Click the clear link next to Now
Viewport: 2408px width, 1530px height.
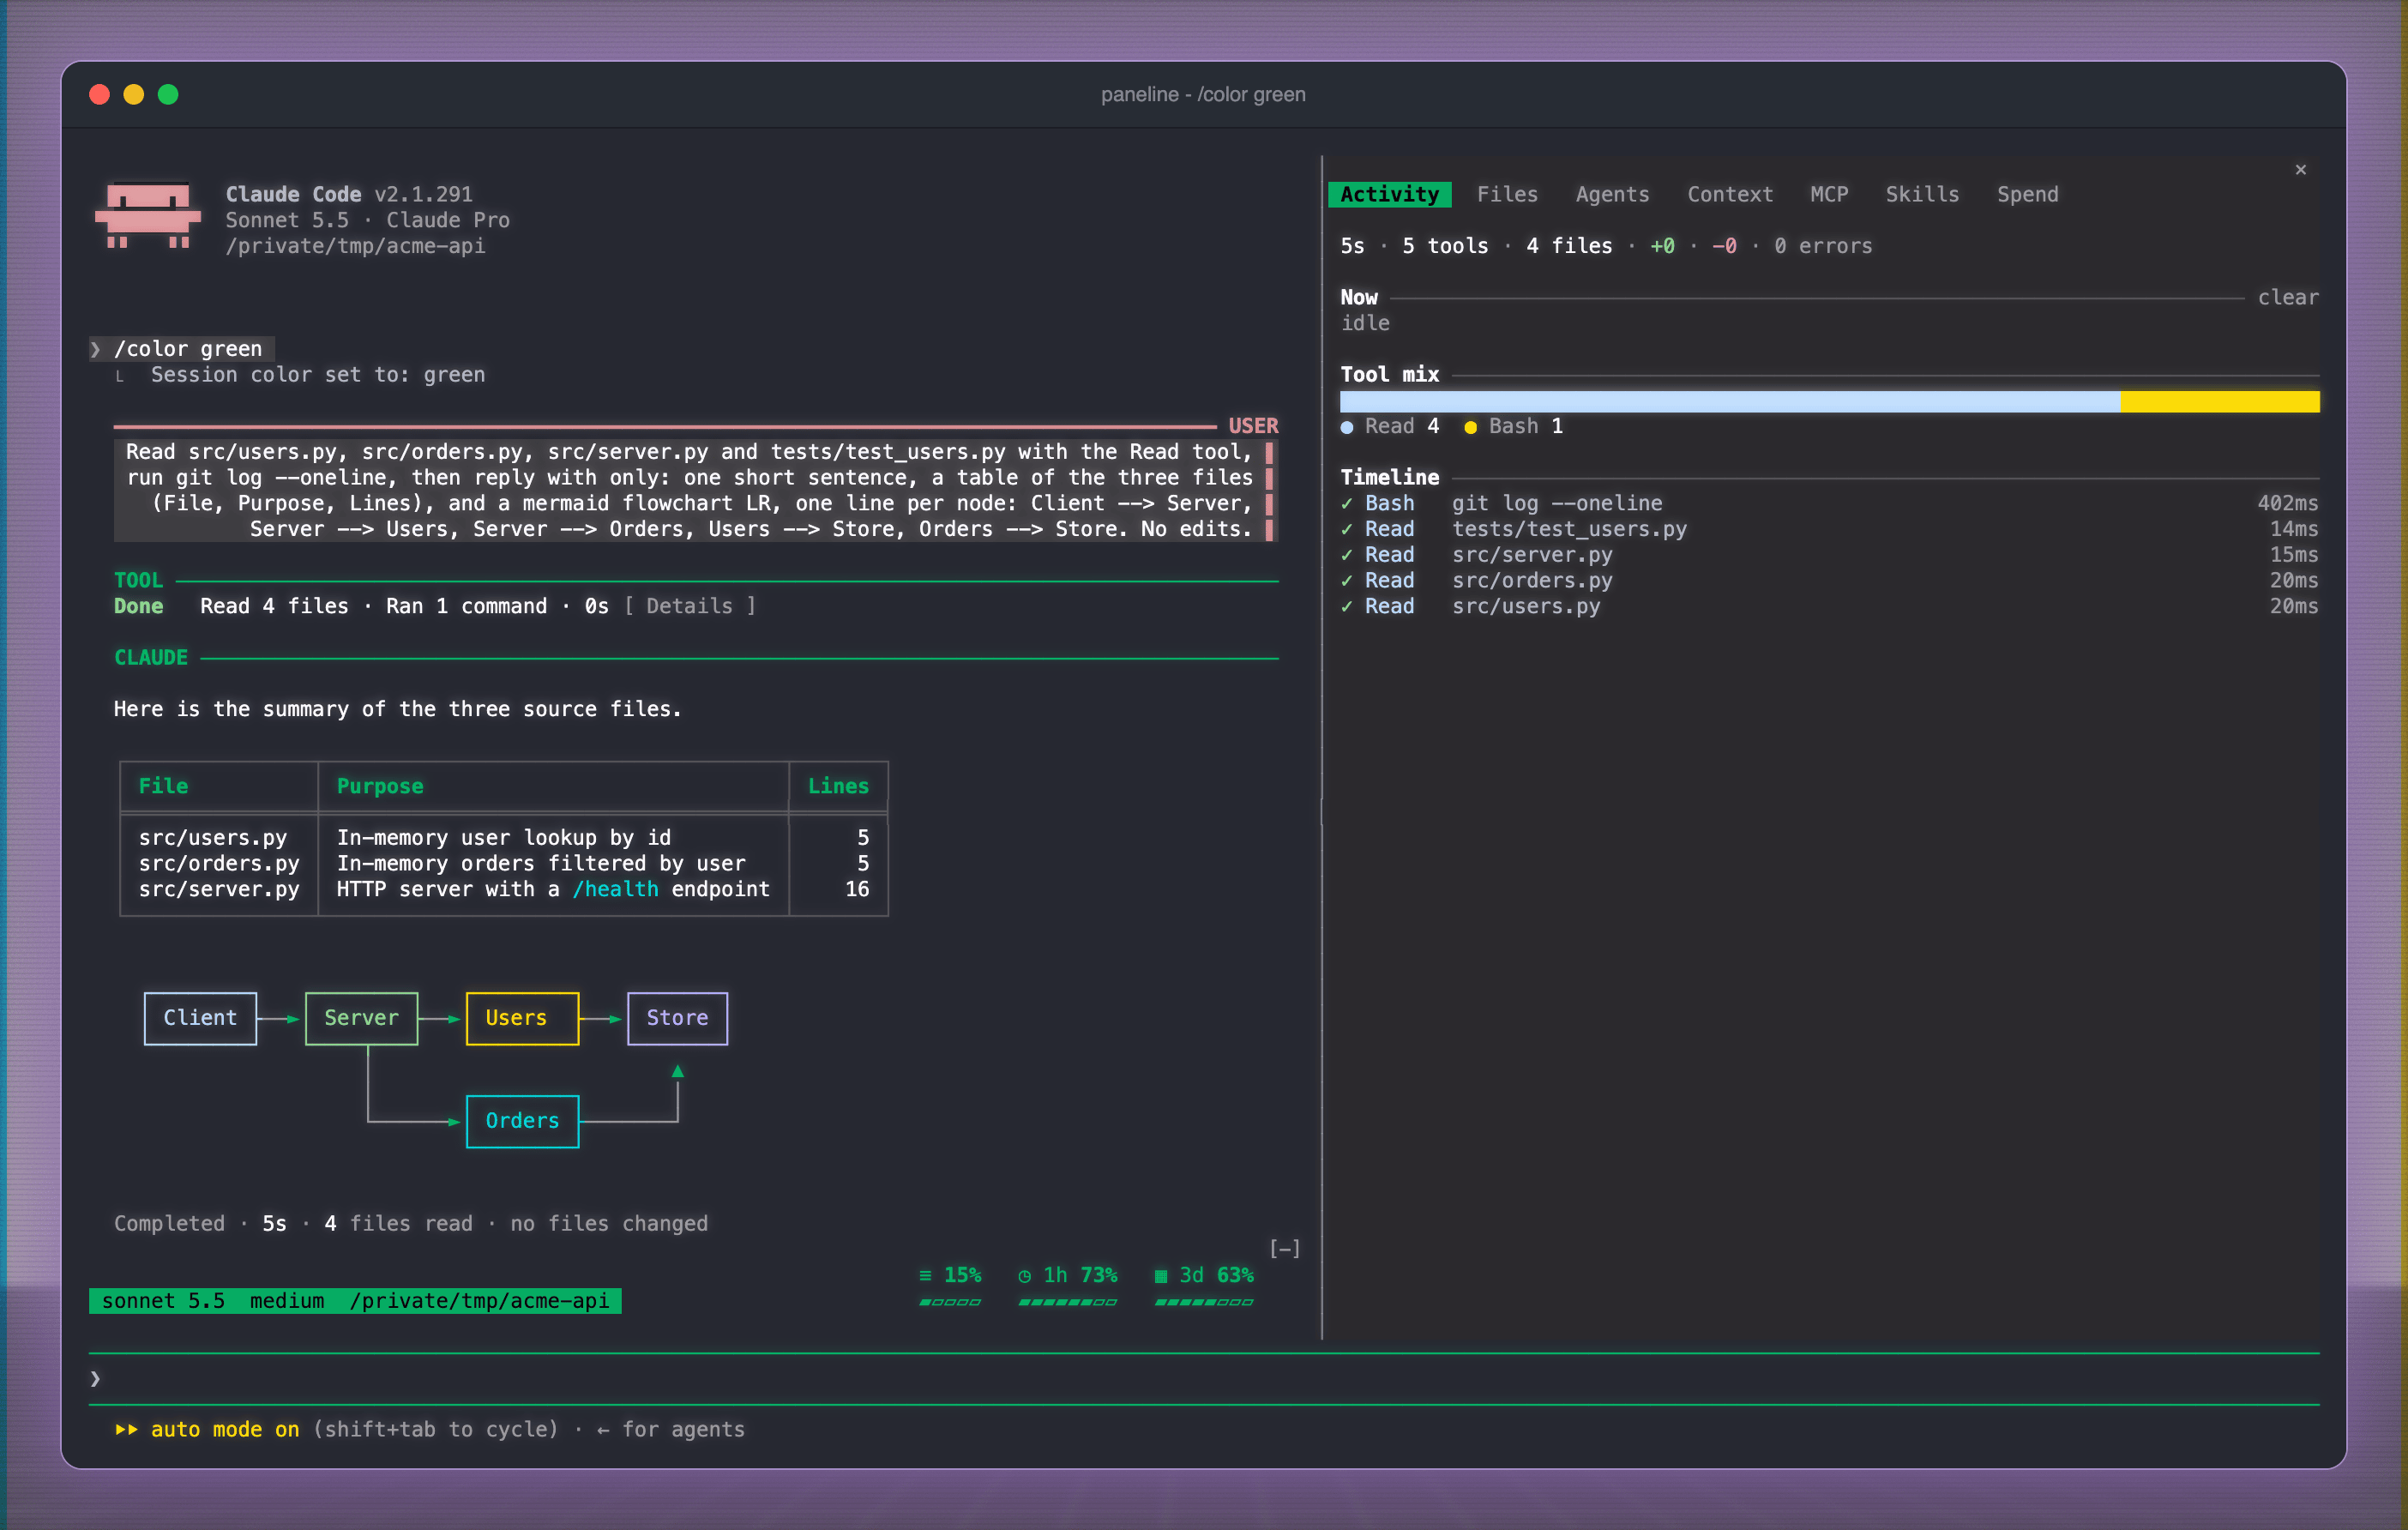2287,297
